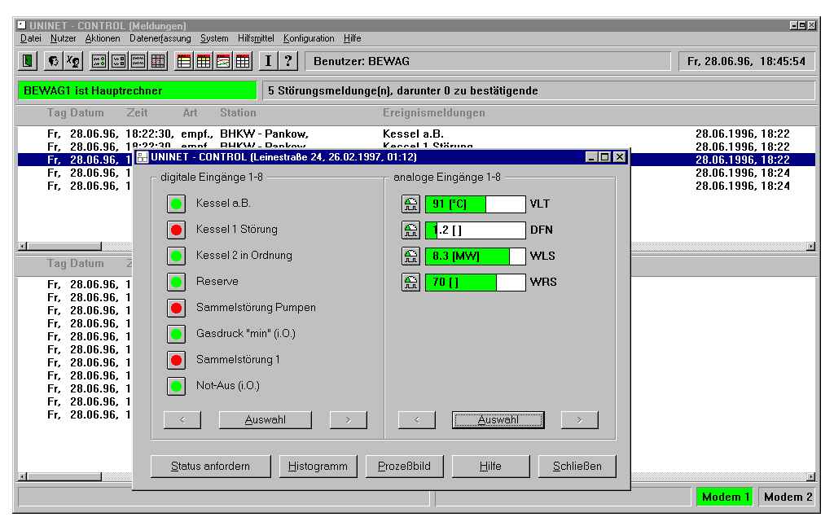Open the Datenerfassung menu

160,38
